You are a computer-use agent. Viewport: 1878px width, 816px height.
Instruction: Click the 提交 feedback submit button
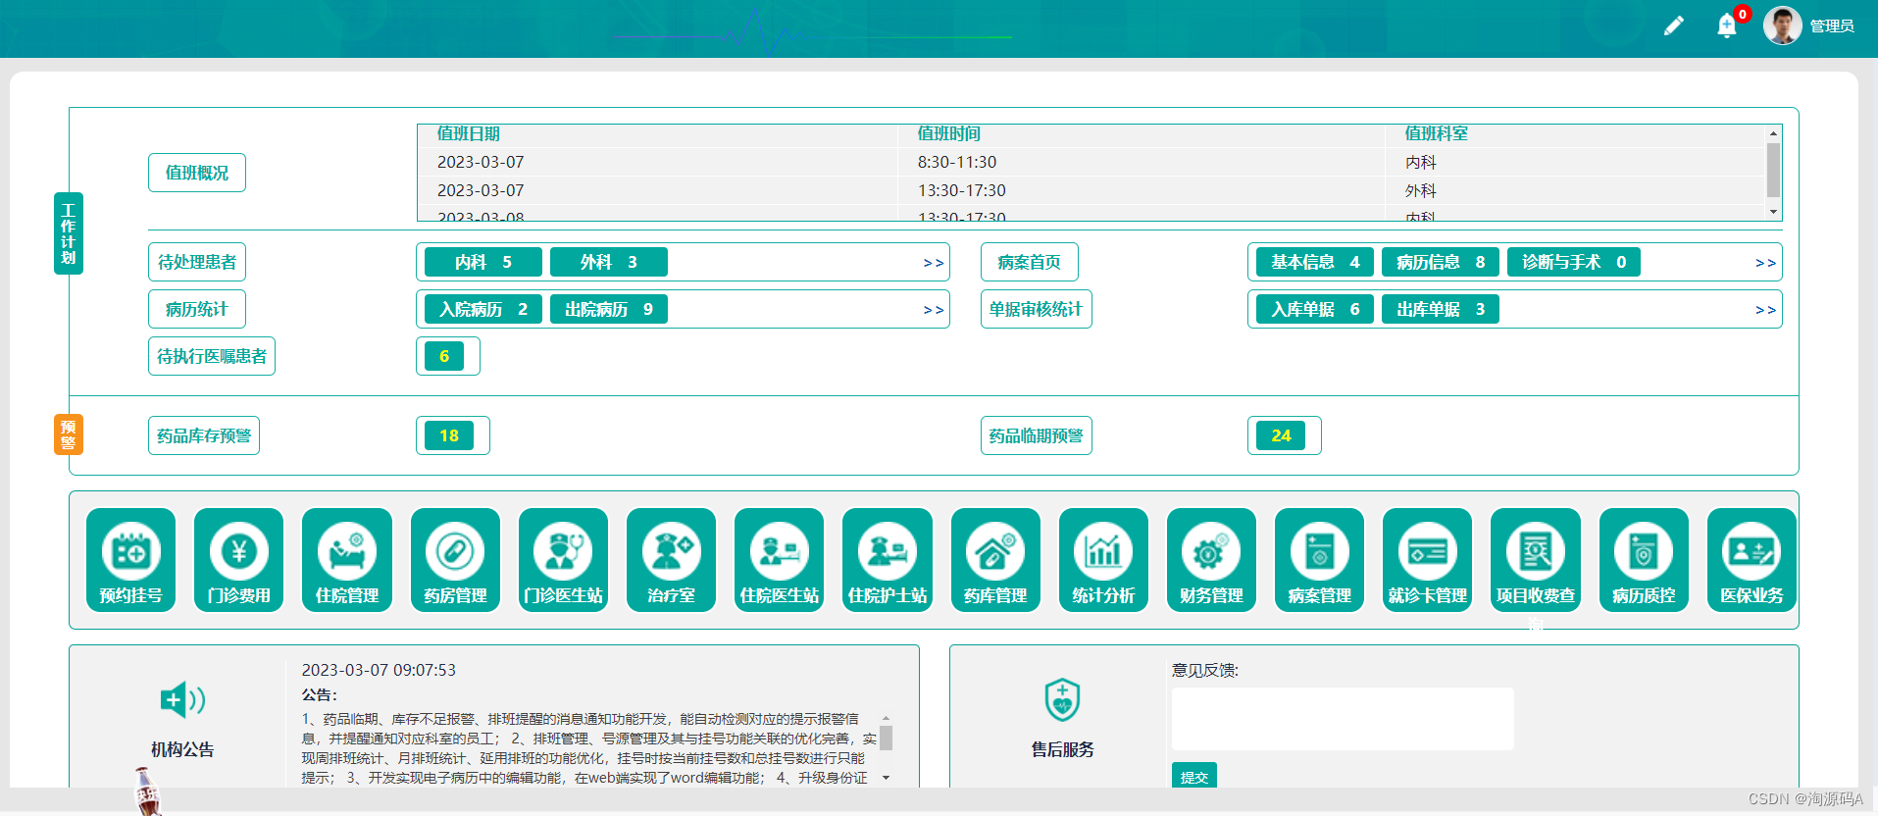click(x=1194, y=776)
